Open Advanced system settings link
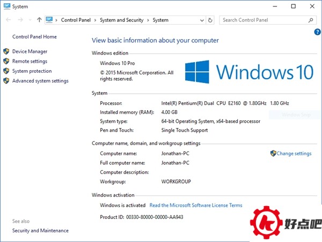Viewport: 322px width, 242px height. 40,81
